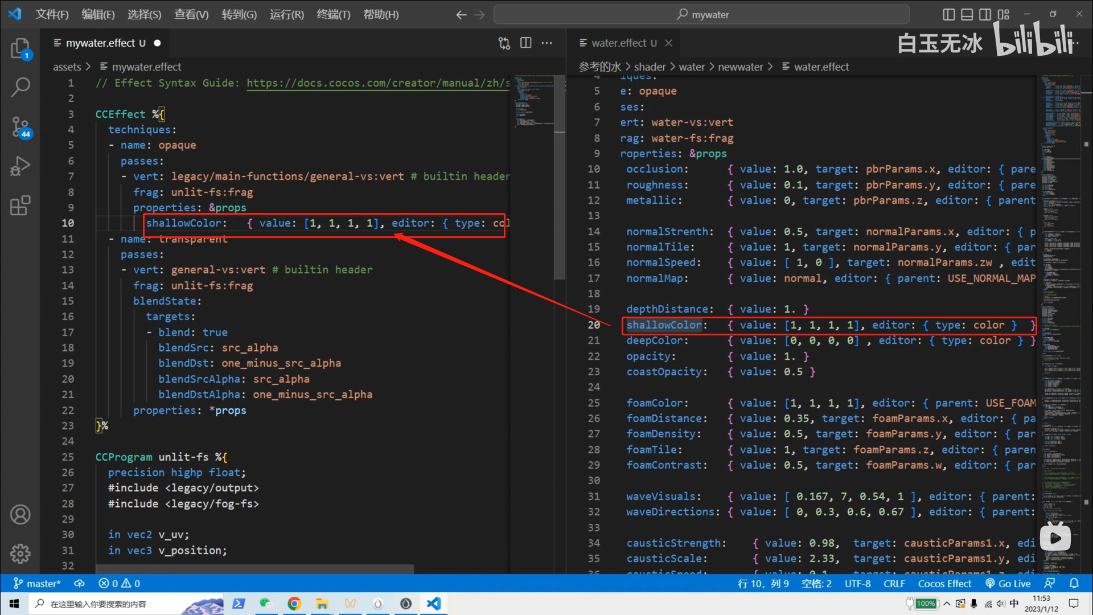
Task: Open the Extensions view icon
Action: click(20, 206)
